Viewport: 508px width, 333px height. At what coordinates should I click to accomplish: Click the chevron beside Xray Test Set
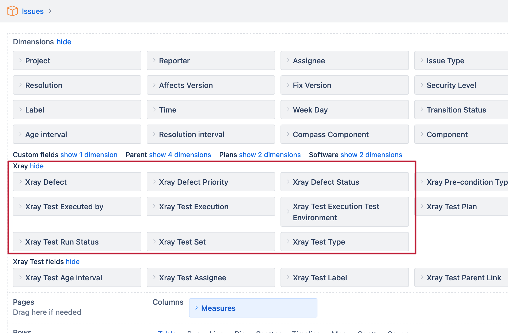[154, 242]
